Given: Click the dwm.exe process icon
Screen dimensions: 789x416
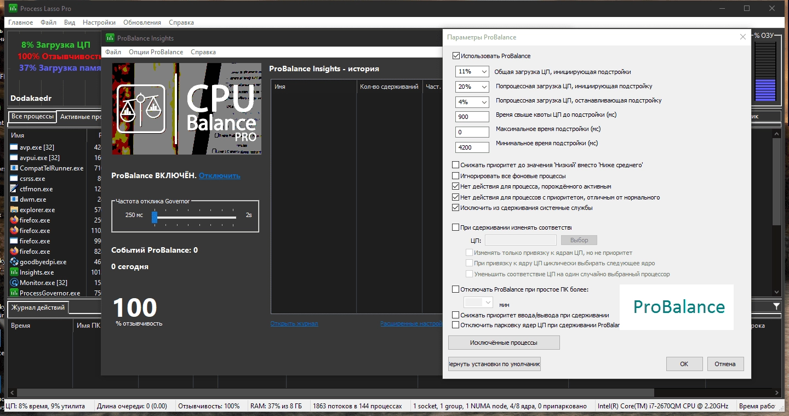Looking at the screenshot, I should [x=14, y=199].
